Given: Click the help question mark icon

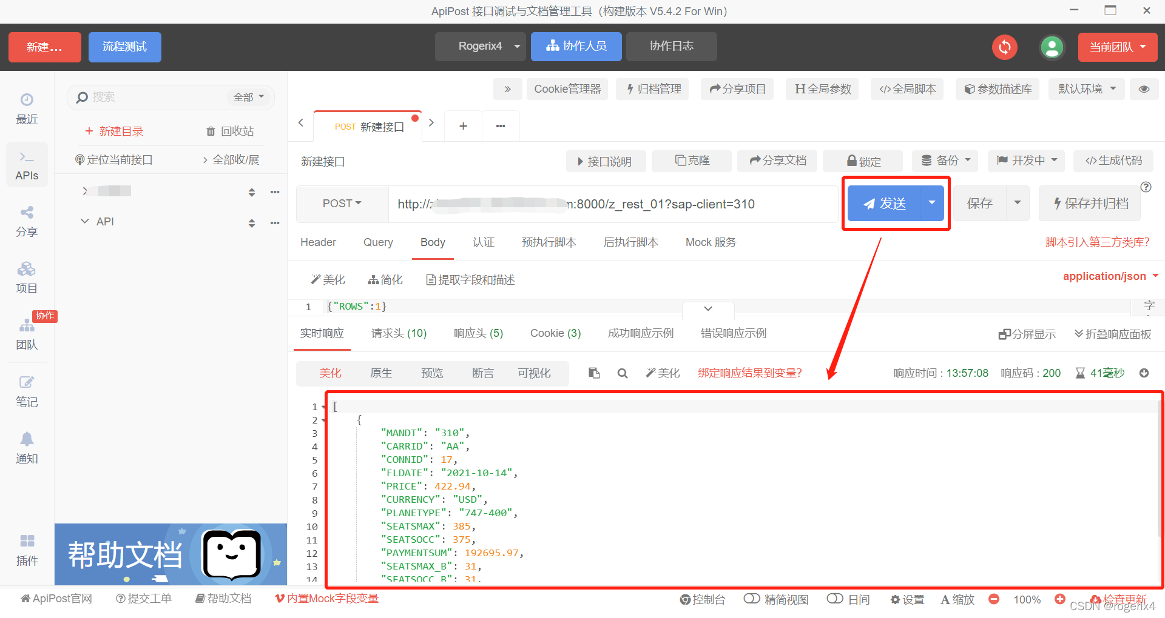Looking at the screenshot, I should click(x=1146, y=187).
